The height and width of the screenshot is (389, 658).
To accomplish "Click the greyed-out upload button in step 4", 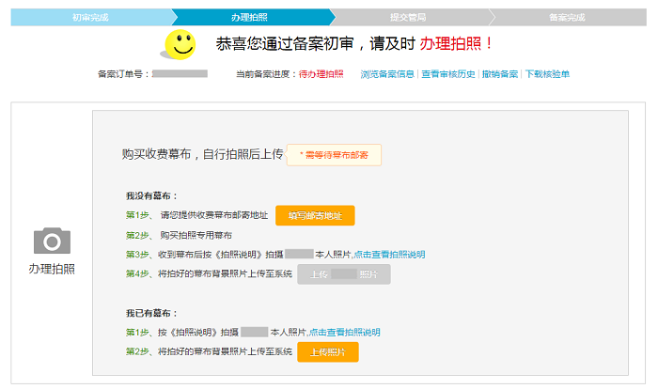I will pos(343,274).
